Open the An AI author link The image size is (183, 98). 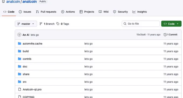coord(26,35)
